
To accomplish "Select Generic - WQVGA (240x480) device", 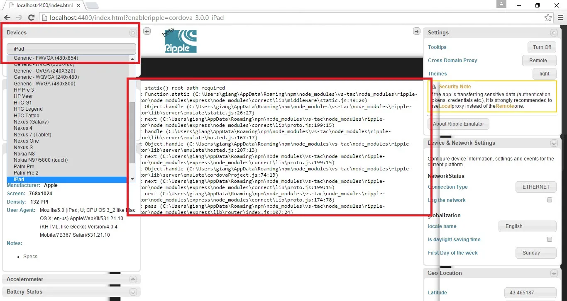I will tap(68, 77).
